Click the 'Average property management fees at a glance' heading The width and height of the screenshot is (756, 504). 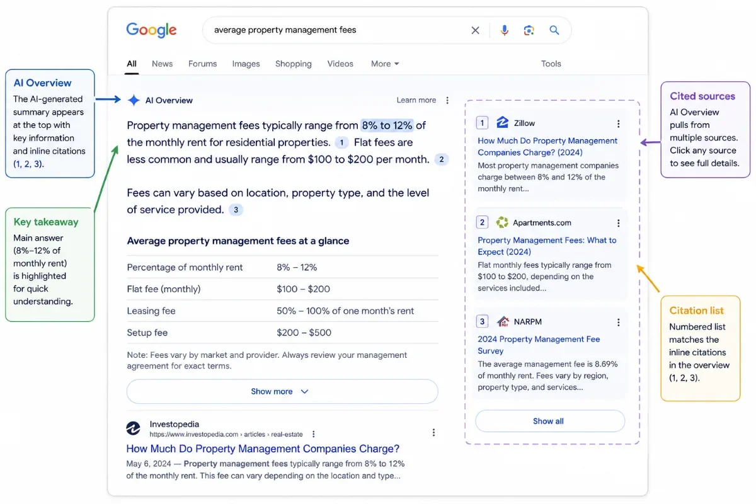[238, 241]
